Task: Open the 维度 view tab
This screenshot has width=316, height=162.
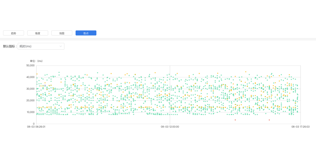Action: (x=38, y=33)
